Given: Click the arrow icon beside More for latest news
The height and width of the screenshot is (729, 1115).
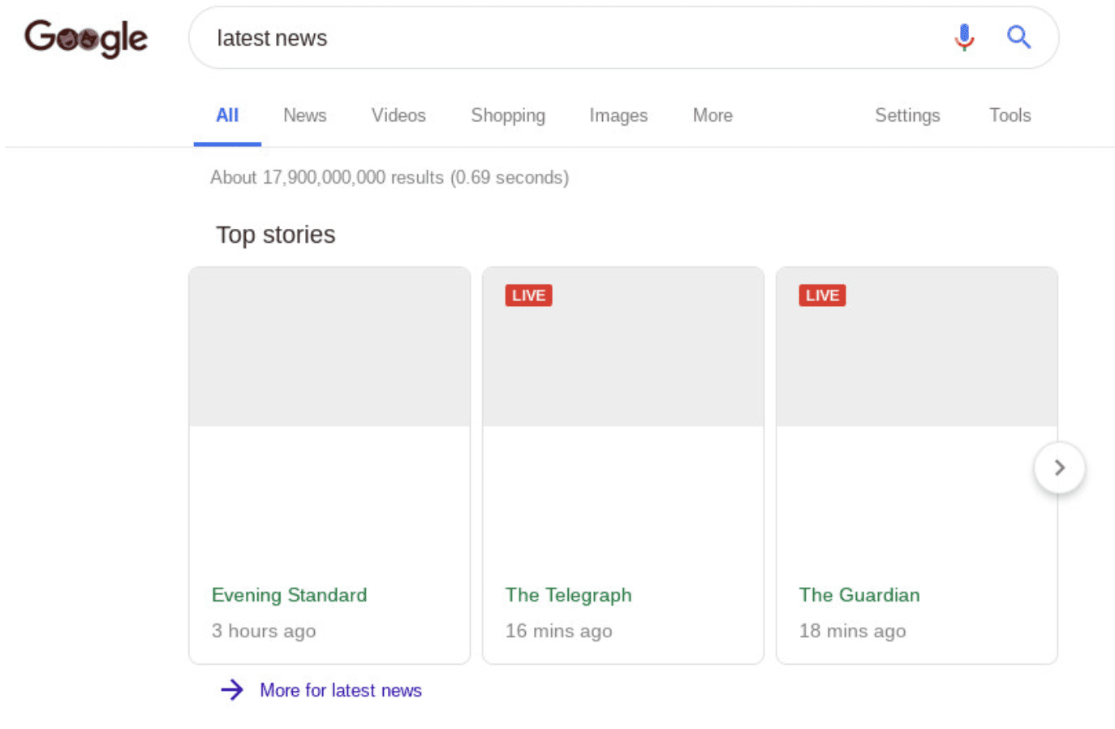Looking at the screenshot, I should 232,690.
